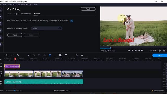Select the Dance_For_Two.mp3 audio clip

44,82
